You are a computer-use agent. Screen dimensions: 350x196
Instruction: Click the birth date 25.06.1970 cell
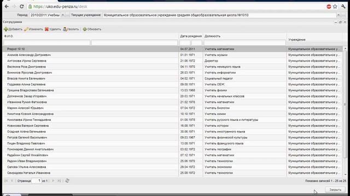[191, 161]
